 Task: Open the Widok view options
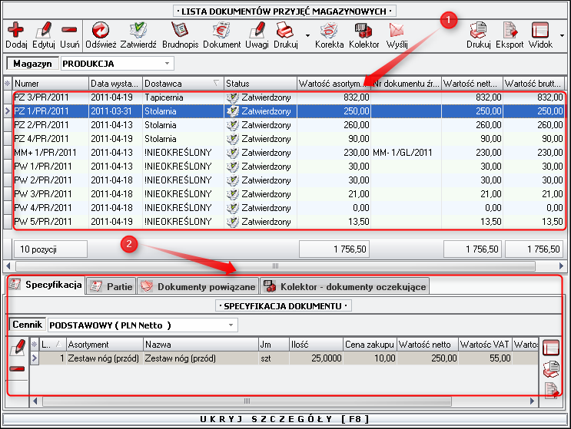(x=541, y=35)
